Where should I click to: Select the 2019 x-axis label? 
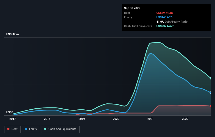point(82,119)
